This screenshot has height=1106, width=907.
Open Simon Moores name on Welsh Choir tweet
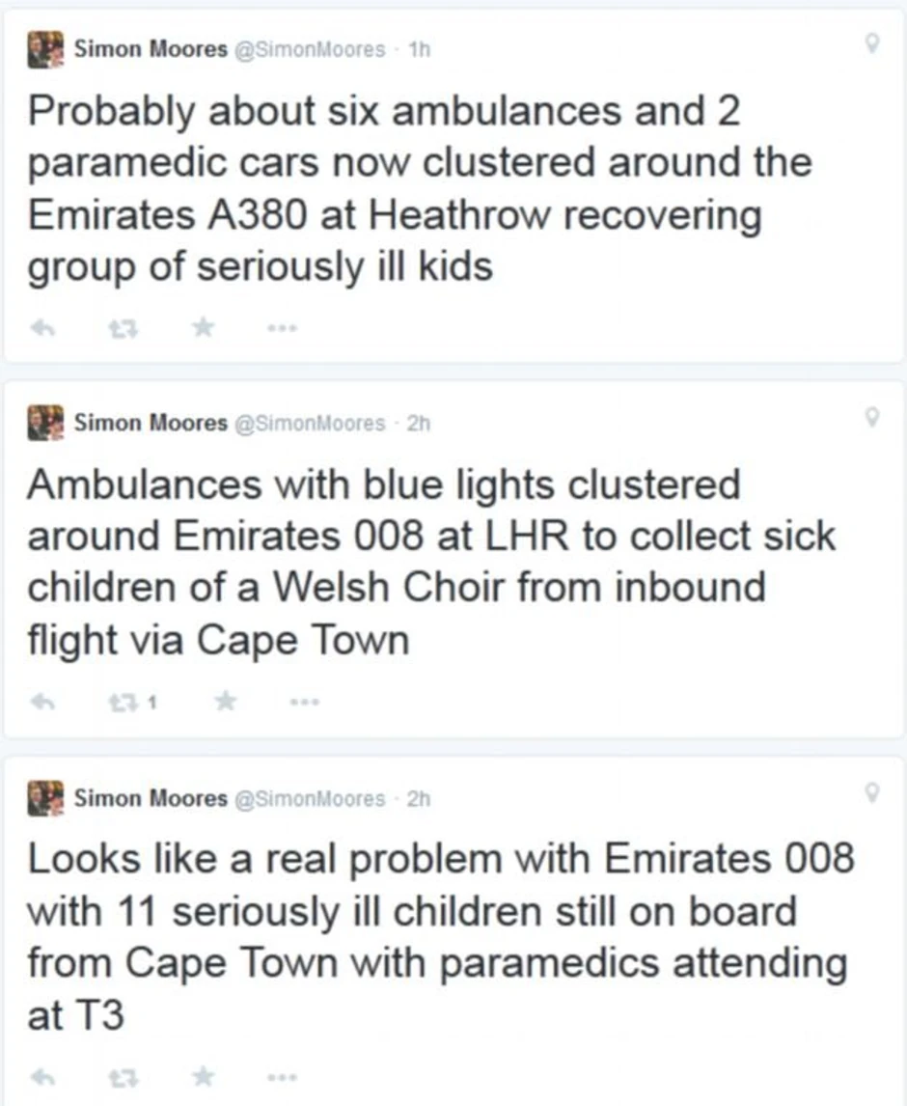click(151, 423)
